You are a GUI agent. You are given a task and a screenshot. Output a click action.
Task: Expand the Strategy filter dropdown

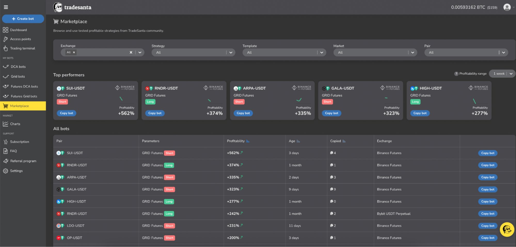point(231,52)
